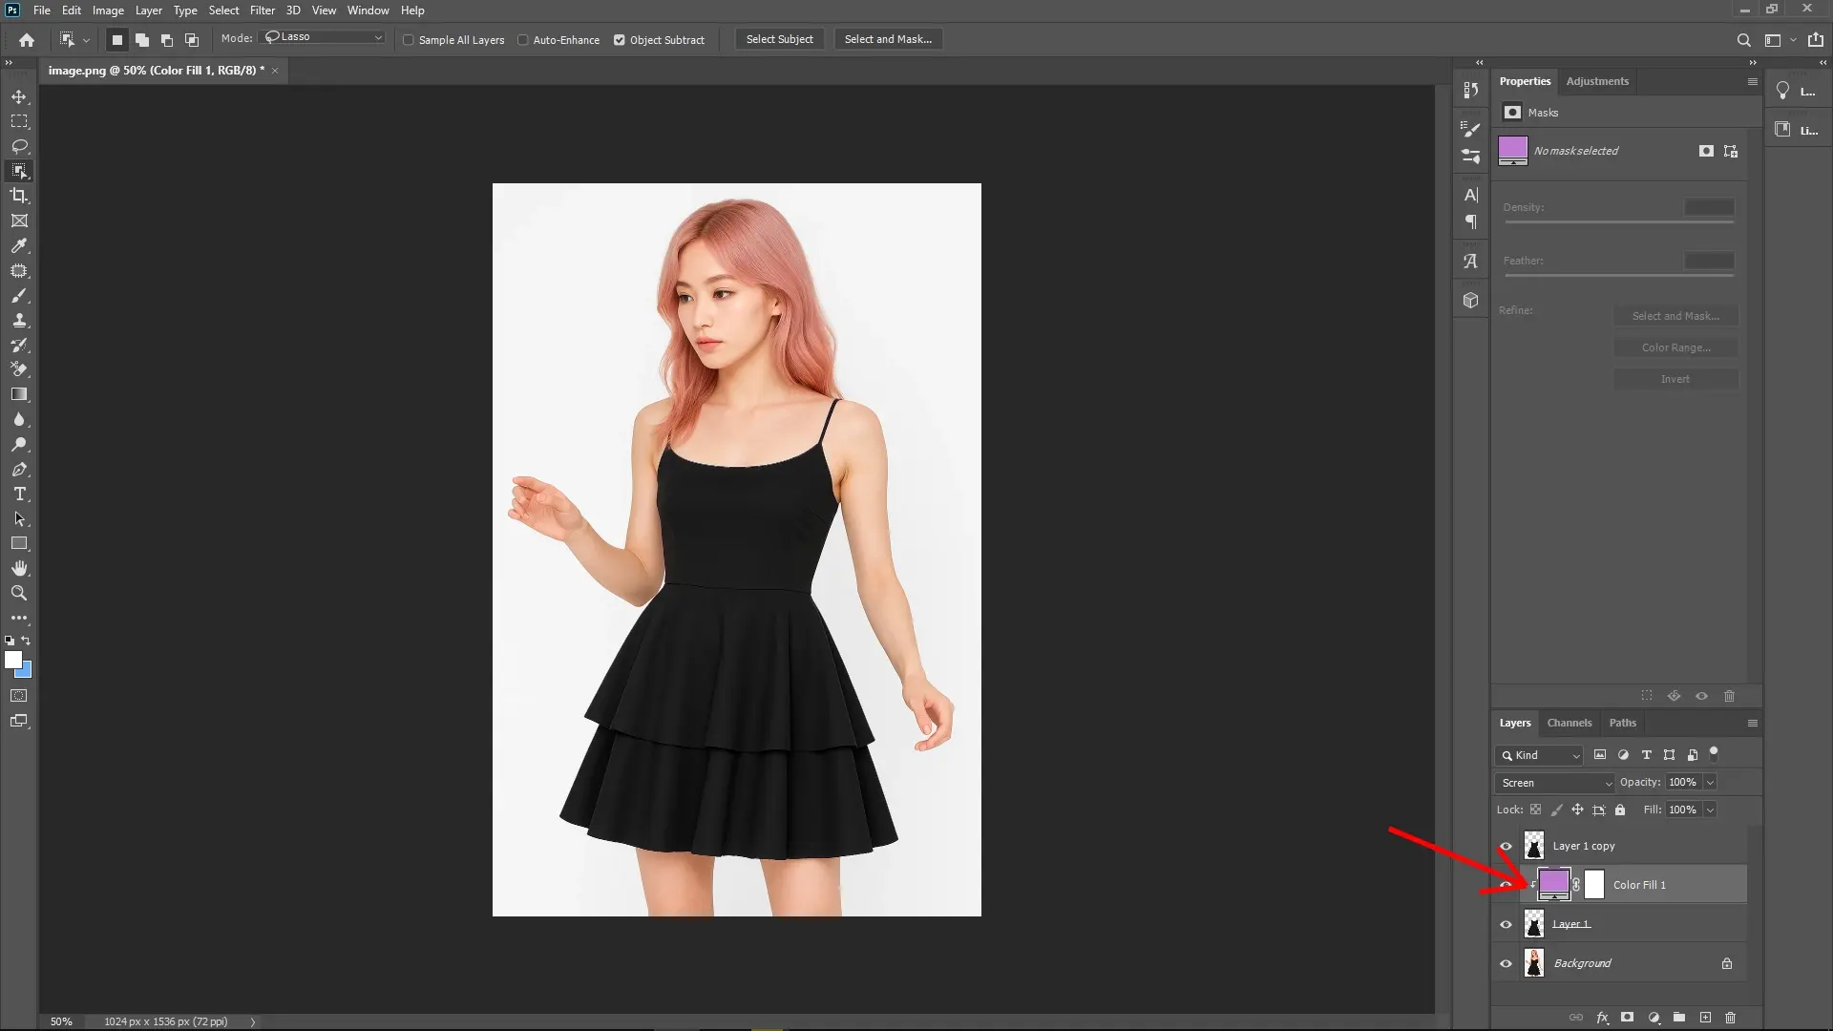Select the Crop tool
The width and height of the screenshot is (1833, 1031).
(19, 196)
